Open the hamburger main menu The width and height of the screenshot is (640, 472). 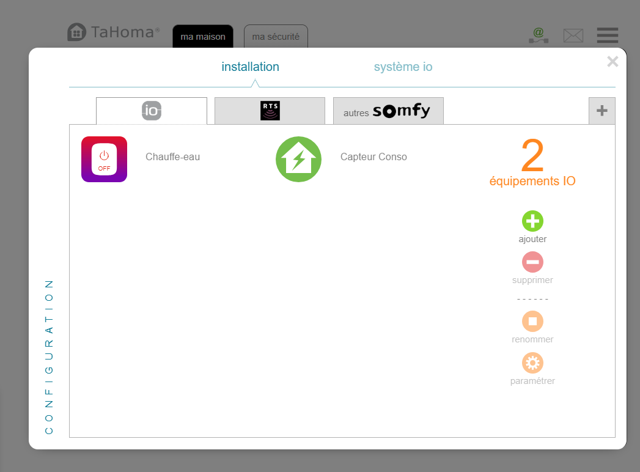[607, 35]
